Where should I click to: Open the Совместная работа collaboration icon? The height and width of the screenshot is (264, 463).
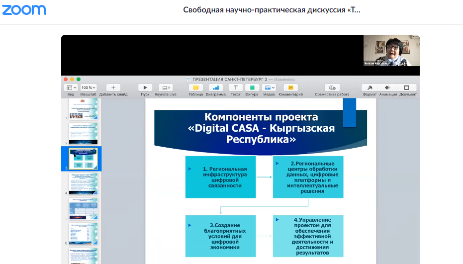pos(332,88)
